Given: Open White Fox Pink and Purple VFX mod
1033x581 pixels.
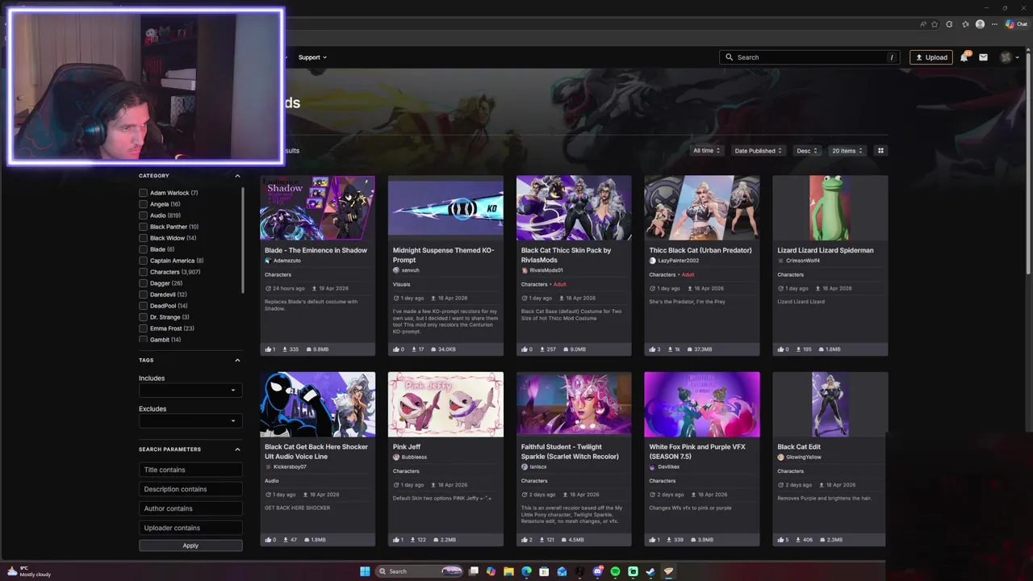Looking at the screenshot, I should point(697,451).
